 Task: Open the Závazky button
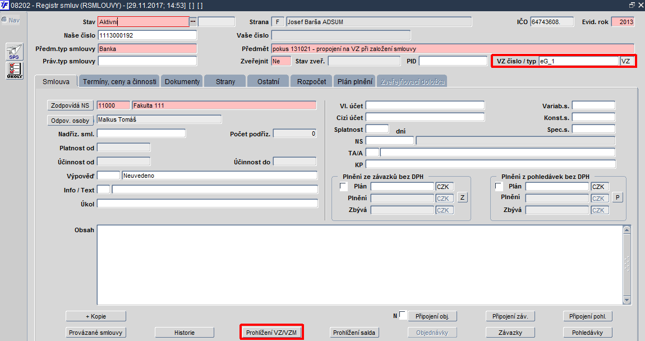coord(510,333)
